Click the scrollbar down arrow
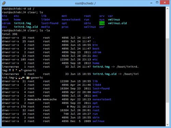Viewport: 171px width, 128px height. tap(167, 124)
